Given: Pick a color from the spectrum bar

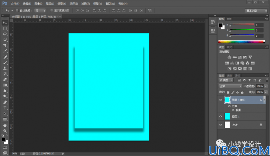Looking at the screenshot, I should coord(242,42).
